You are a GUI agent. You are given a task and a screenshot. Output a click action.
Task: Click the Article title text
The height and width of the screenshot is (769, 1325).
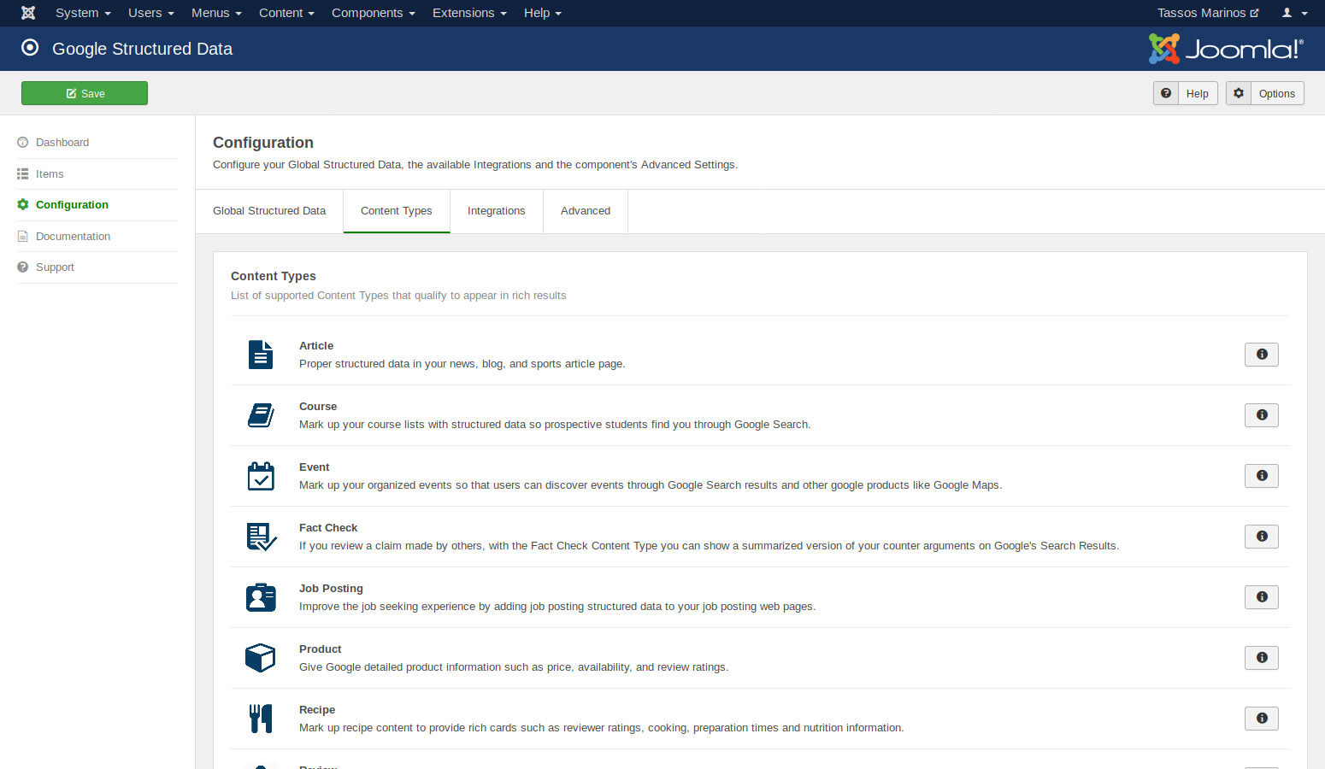[x=316, y=346]
